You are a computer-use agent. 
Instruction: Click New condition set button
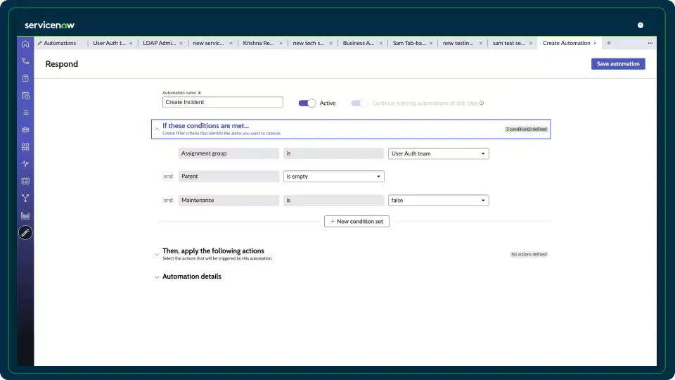point(356,221)
